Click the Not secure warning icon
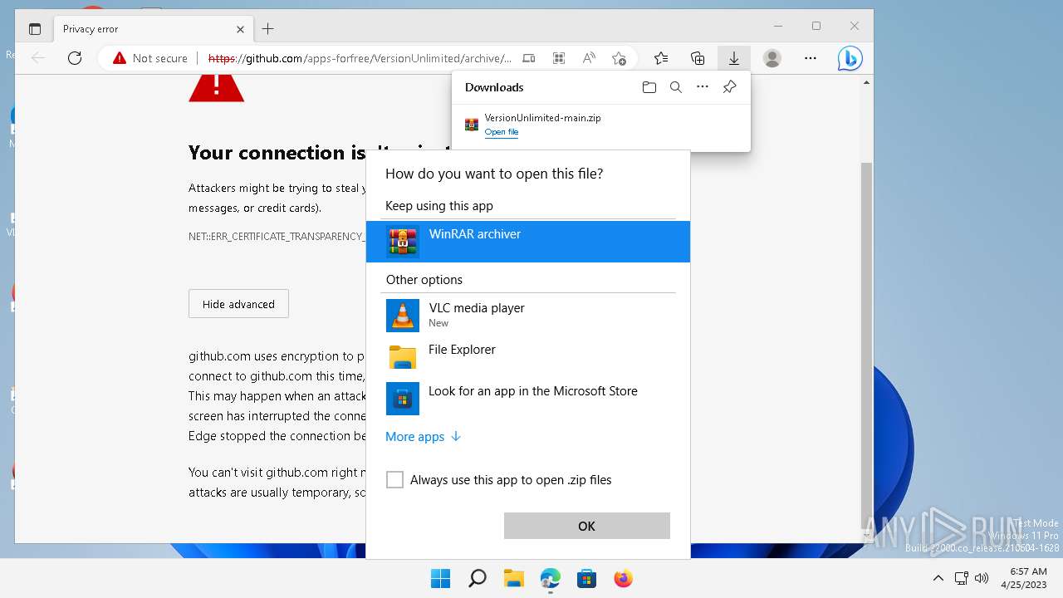 click(x=120, y=58)
